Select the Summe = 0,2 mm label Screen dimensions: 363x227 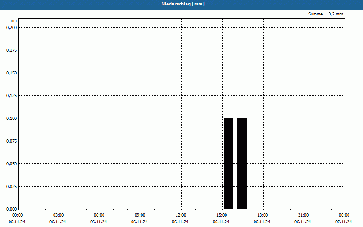tap(325, 14)
